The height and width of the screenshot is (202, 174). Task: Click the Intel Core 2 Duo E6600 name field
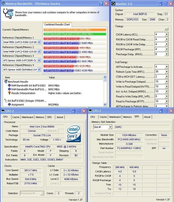pyautogui.click(x=42, y=127)
